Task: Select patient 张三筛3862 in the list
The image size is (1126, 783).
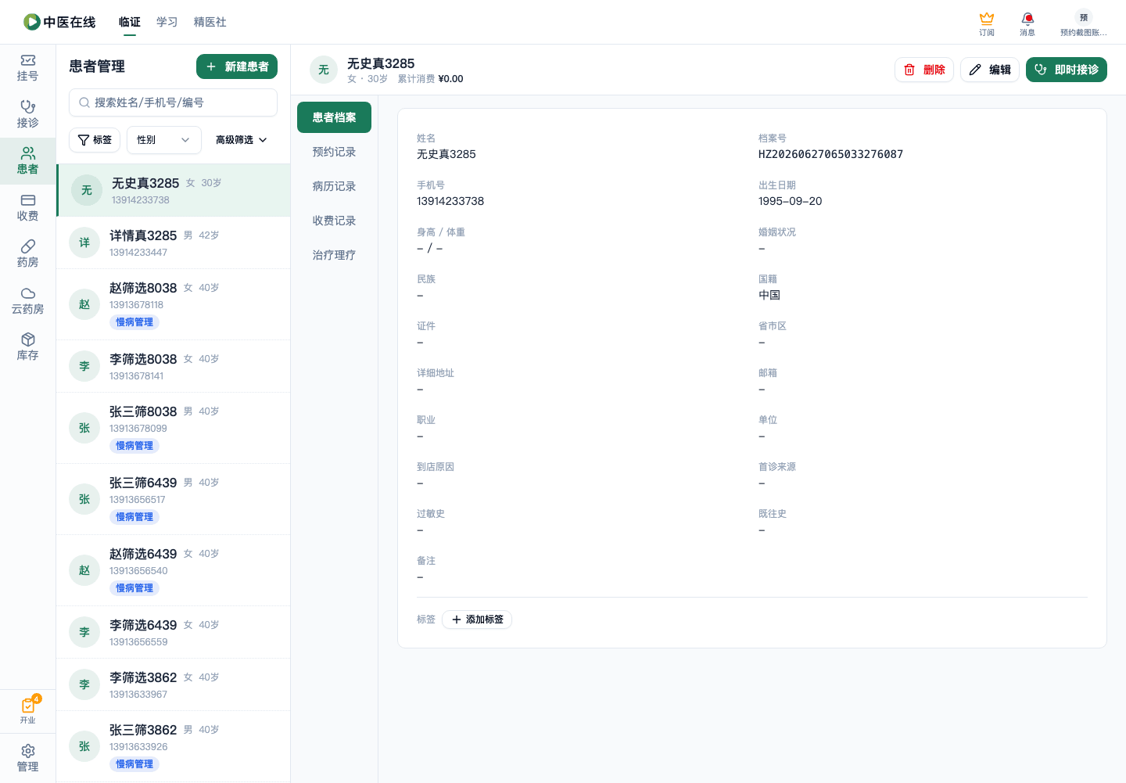Action: point(174,746)
